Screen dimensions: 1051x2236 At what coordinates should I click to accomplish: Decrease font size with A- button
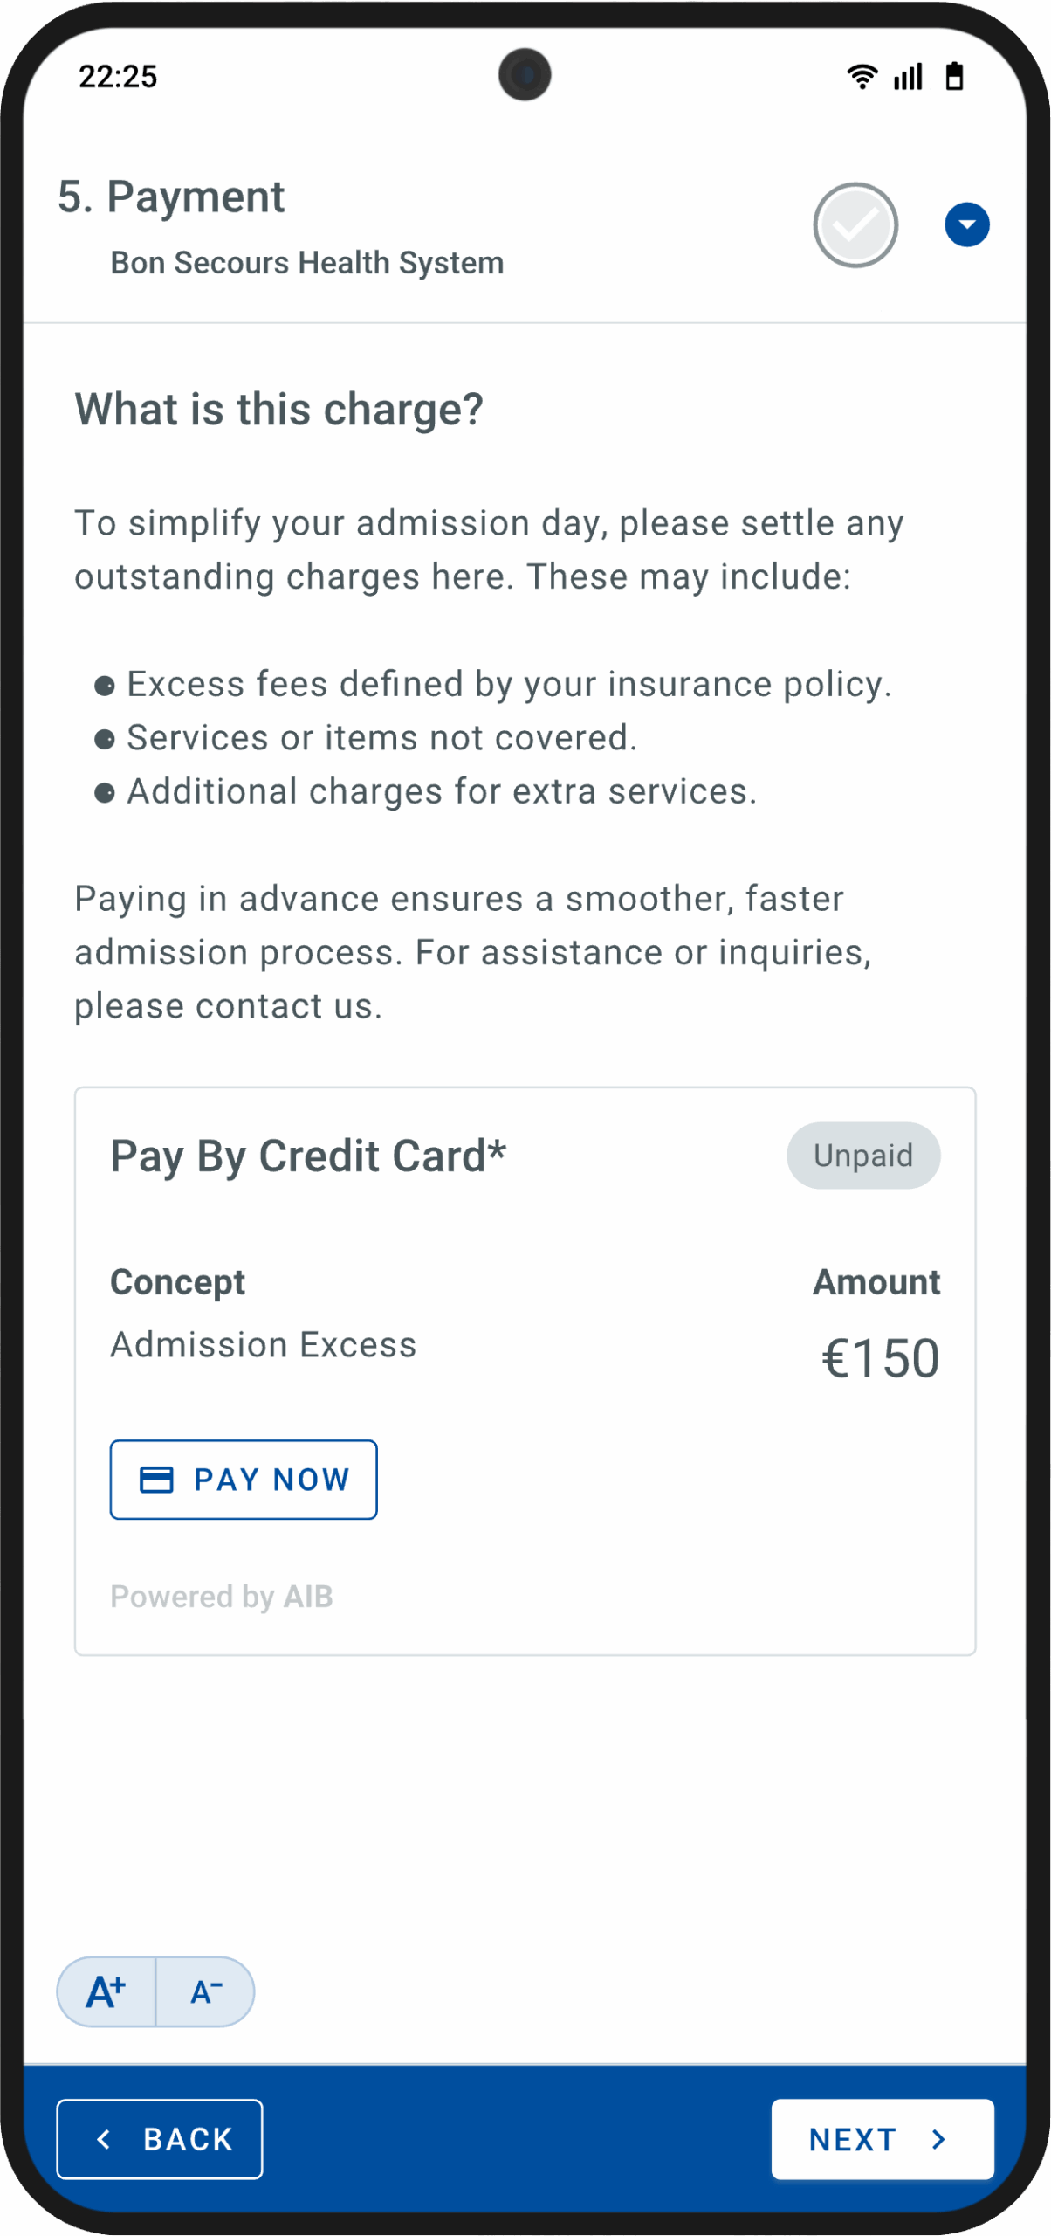click(x=206, y=1991)
